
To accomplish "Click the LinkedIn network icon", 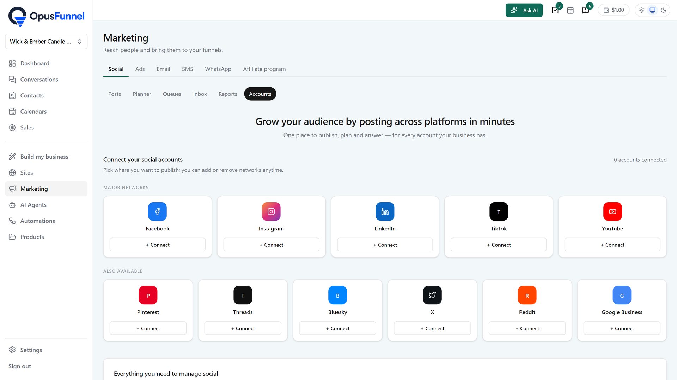I will 385,211.
